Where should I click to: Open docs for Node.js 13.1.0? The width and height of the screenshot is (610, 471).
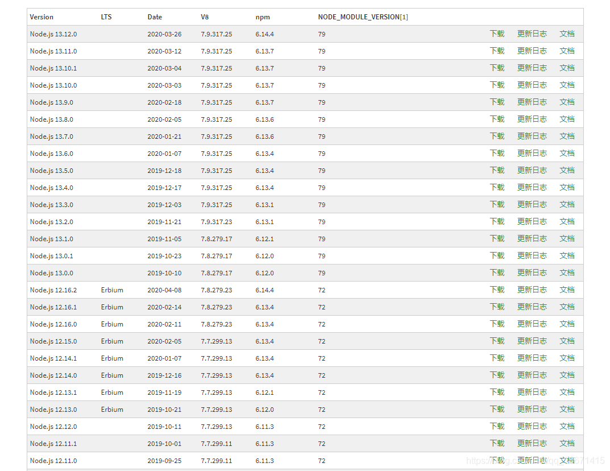567,238
